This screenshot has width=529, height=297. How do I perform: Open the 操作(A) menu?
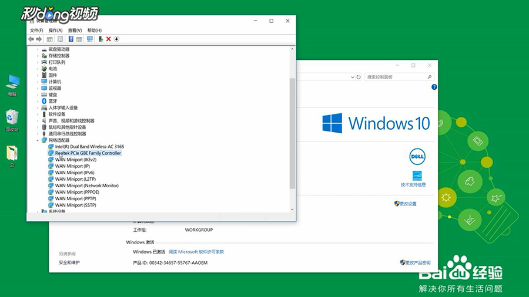[55, 31]
